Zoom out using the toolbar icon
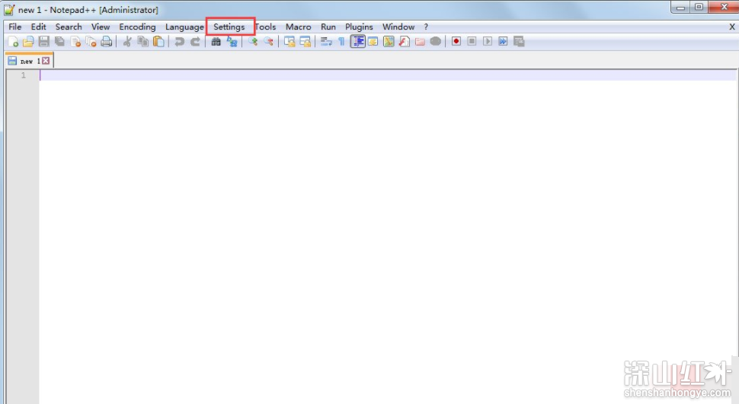This screenshot has width=739, height=404. (269, 42)
